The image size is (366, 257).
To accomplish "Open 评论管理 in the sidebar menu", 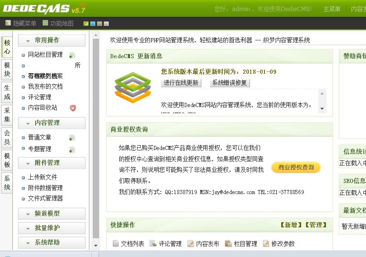I will pos(40,97).
